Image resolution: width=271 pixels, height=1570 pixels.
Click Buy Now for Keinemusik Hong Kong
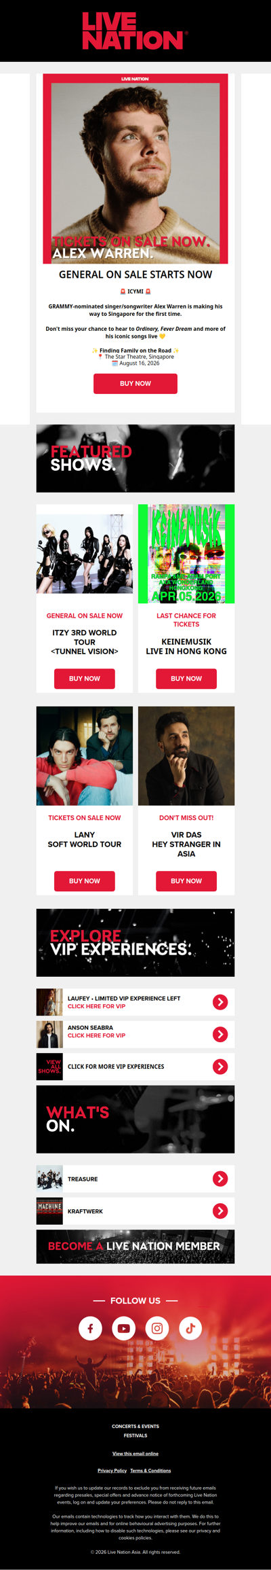tap(186, 679)
